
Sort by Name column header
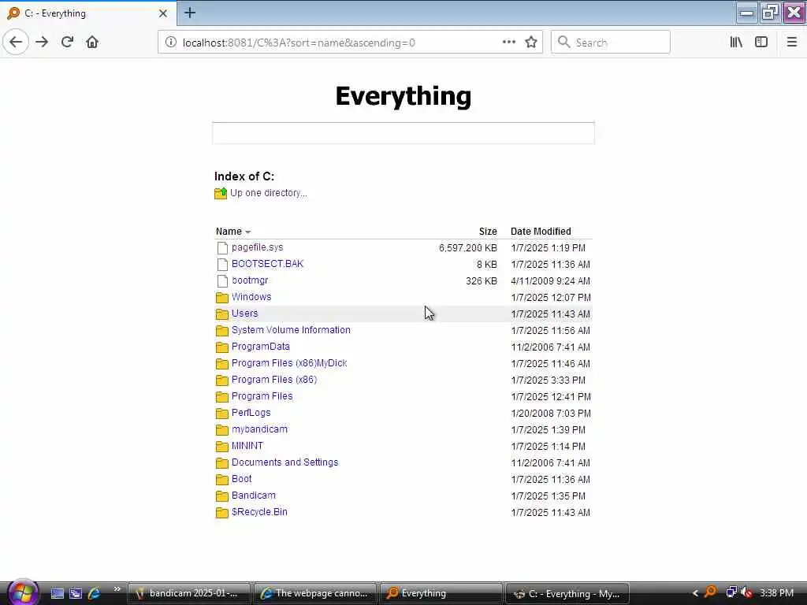point(229,232)
